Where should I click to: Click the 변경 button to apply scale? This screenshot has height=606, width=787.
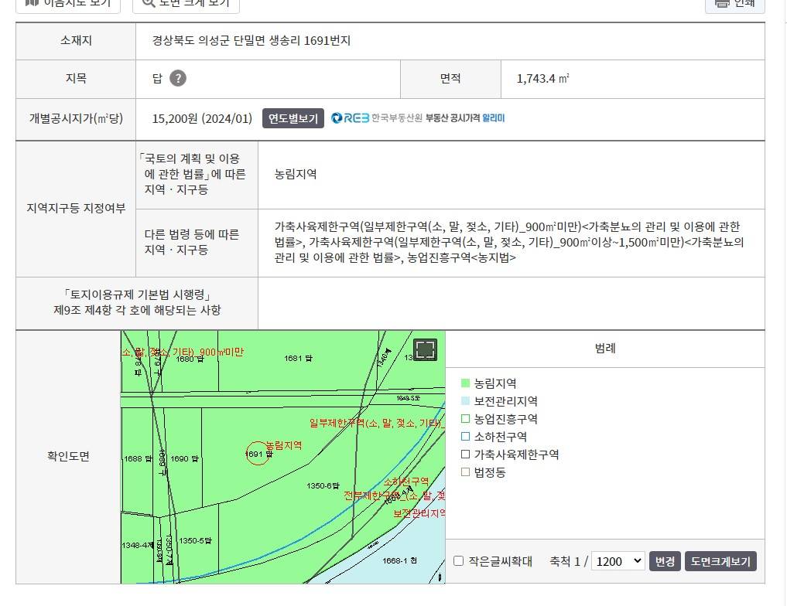665,561
